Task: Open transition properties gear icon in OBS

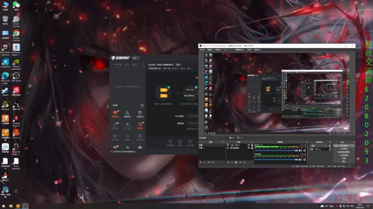Action: (x=330, y=146)
